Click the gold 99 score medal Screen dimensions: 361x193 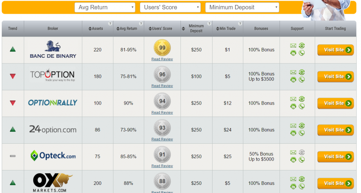click(162, 48)
